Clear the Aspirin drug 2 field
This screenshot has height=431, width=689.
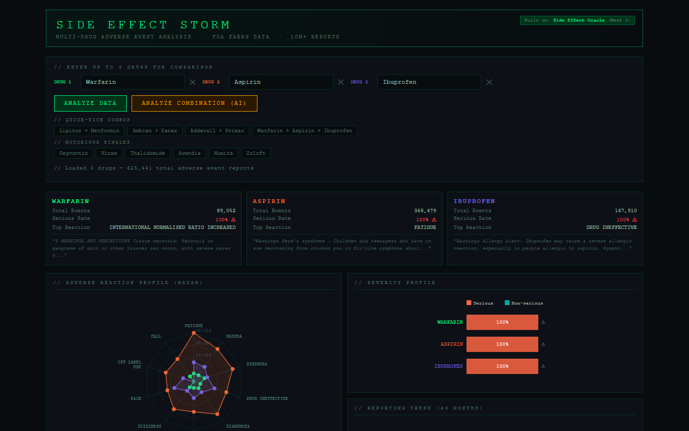tap(341, 82)
